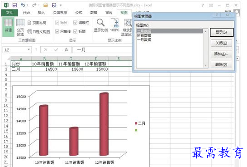Expand the customize quick access toolbar arrow
The image size is (247, 167).
[61, 5]
